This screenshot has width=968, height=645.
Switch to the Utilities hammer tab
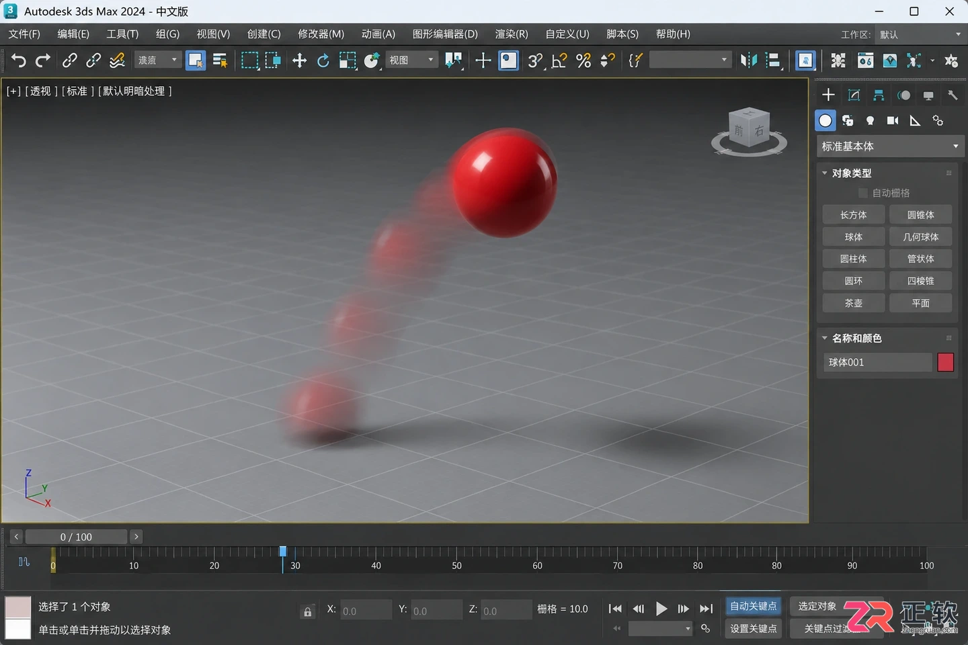pyautogui.click(x=953, y=95)
